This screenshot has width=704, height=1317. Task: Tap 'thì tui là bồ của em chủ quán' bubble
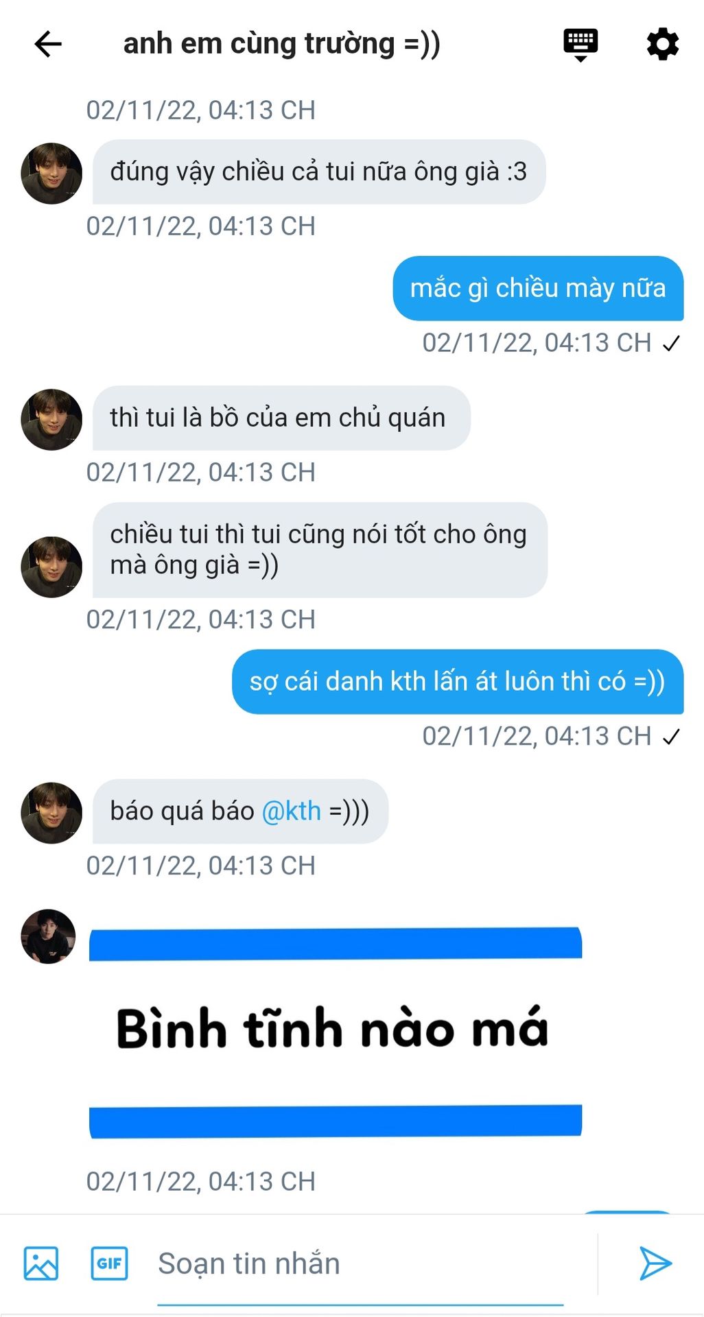[281, 418]
